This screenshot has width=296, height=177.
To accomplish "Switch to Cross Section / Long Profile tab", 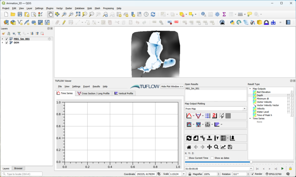I will point(94,93).
